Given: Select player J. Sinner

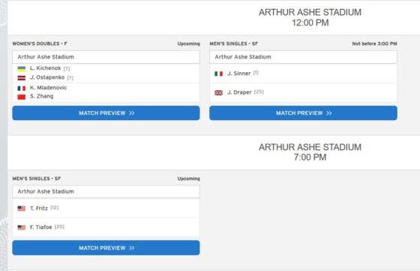Looking at the screenshot, I should click(239, 74).
